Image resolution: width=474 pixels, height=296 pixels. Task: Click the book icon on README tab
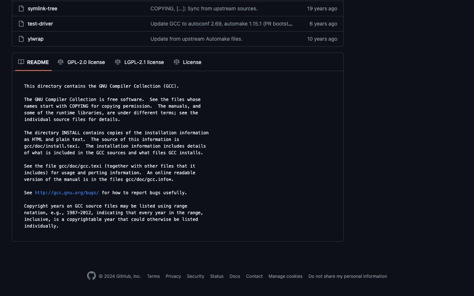click(21, 62)
